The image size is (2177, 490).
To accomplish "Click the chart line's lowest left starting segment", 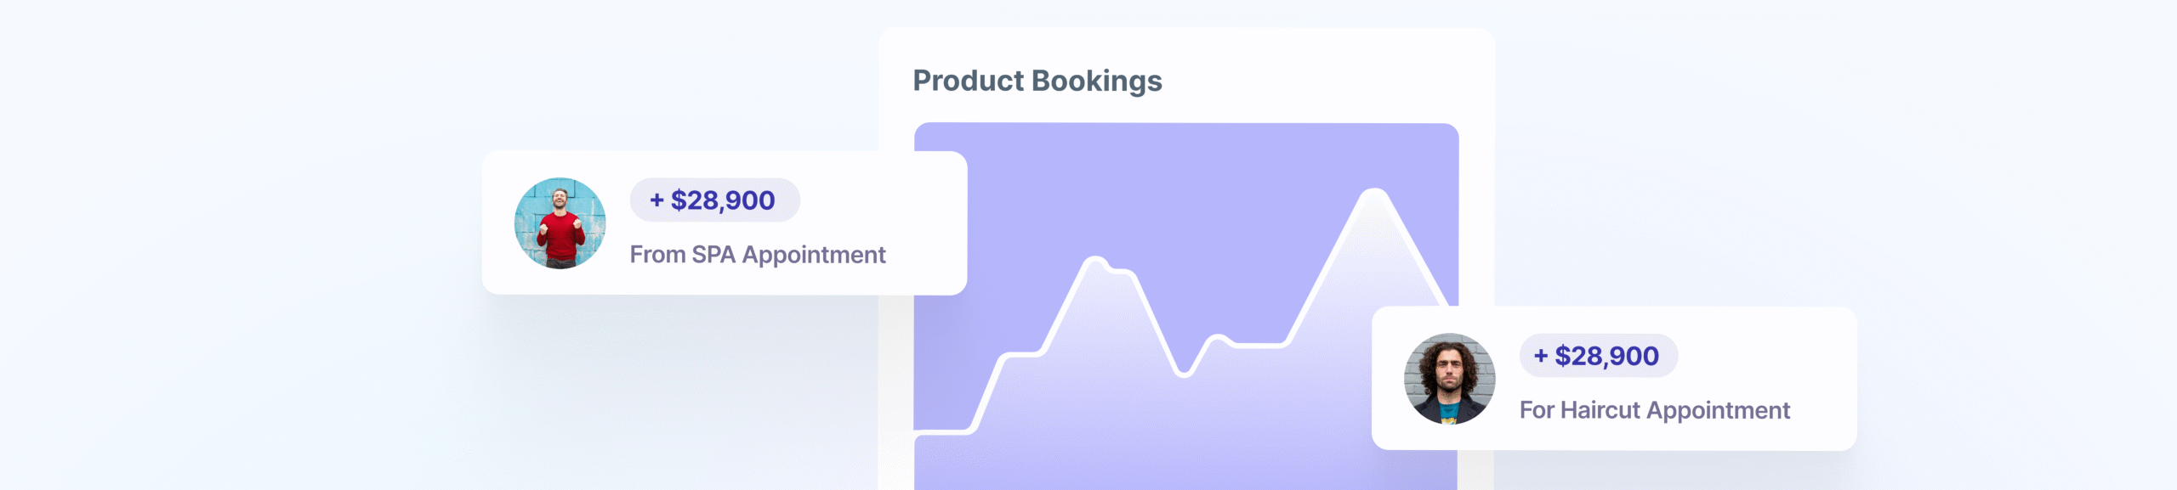I will click(x=940, y=432).
